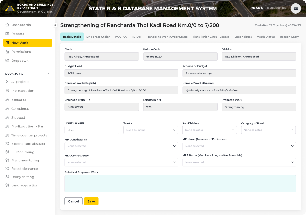Click the Land acquisition grid icon
This screenshot has width=306, height=215.
[7, 185]
